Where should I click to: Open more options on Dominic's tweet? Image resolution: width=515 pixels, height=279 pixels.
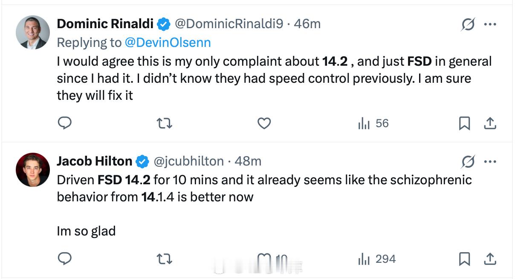[x=490, y=25]
